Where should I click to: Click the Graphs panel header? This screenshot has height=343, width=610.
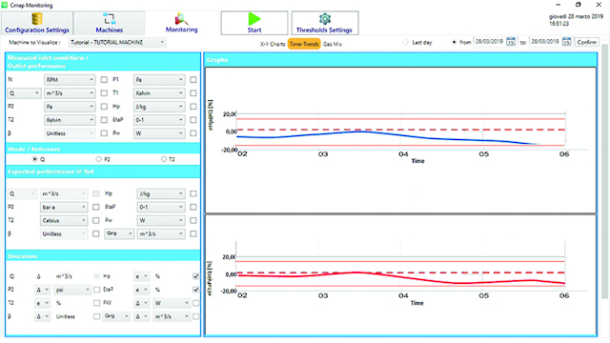click(x=400, y=60)
